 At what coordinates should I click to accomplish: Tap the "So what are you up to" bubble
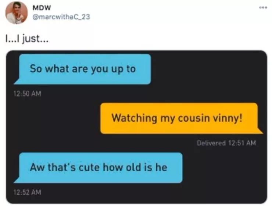82,69
